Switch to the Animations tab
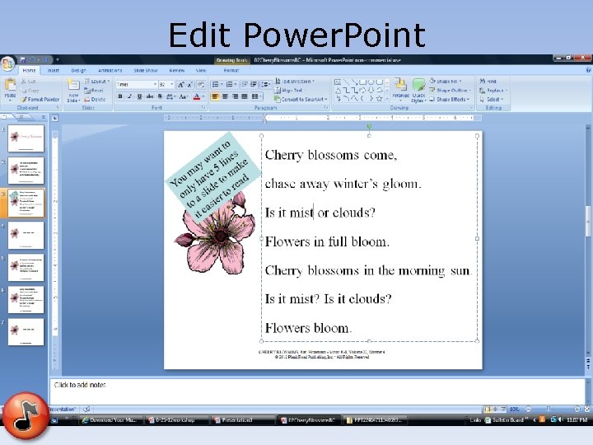The height and width of the screenshot is (445, 593). 110,70
